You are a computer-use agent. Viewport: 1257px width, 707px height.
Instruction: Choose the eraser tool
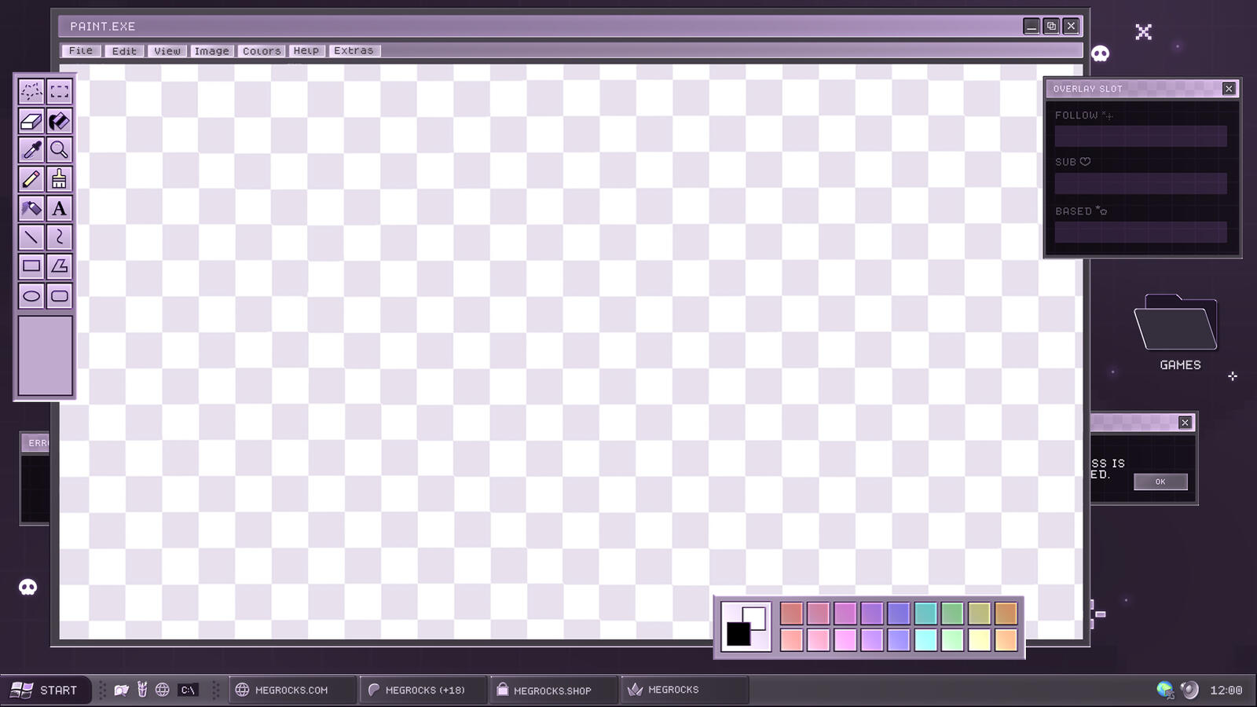pyautogui.click(x=31, y=121)
